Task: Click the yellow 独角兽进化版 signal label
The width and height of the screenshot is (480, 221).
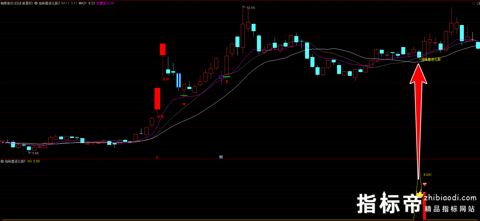Action: click(431, 59)
